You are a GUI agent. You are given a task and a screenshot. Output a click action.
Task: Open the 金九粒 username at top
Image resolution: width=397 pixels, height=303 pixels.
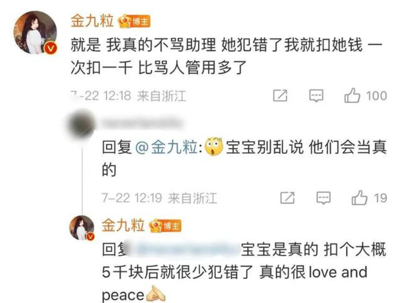(92, 21)
